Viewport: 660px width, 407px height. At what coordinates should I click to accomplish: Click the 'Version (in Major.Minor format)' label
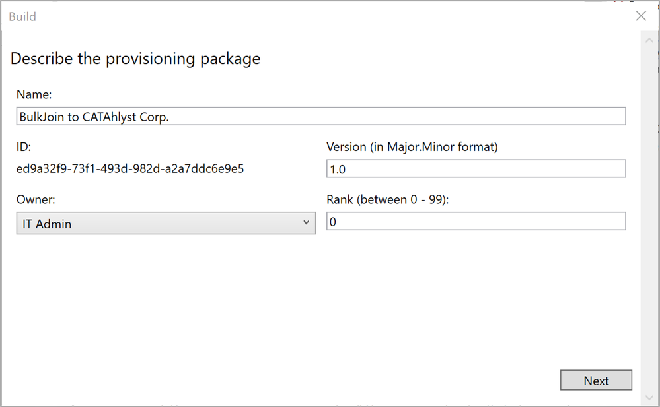point(412,147)
